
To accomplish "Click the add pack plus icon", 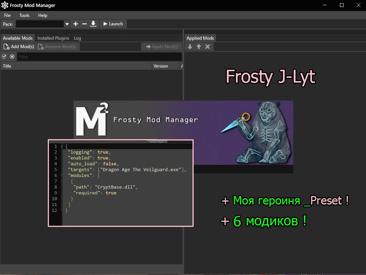I will [76, 24].
